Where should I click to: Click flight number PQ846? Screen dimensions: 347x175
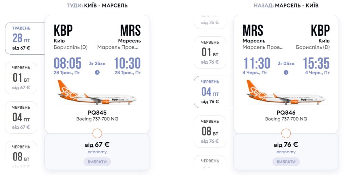286,113
